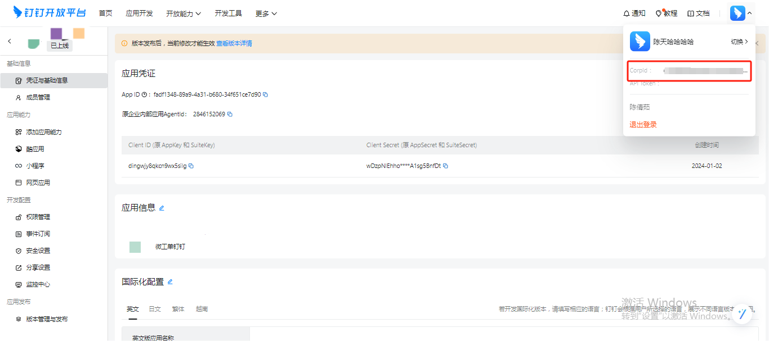769x341 pixels.
Task: Expand the 更多 dropdown menu
Action: pyautogui.click(x=266, y=13)
